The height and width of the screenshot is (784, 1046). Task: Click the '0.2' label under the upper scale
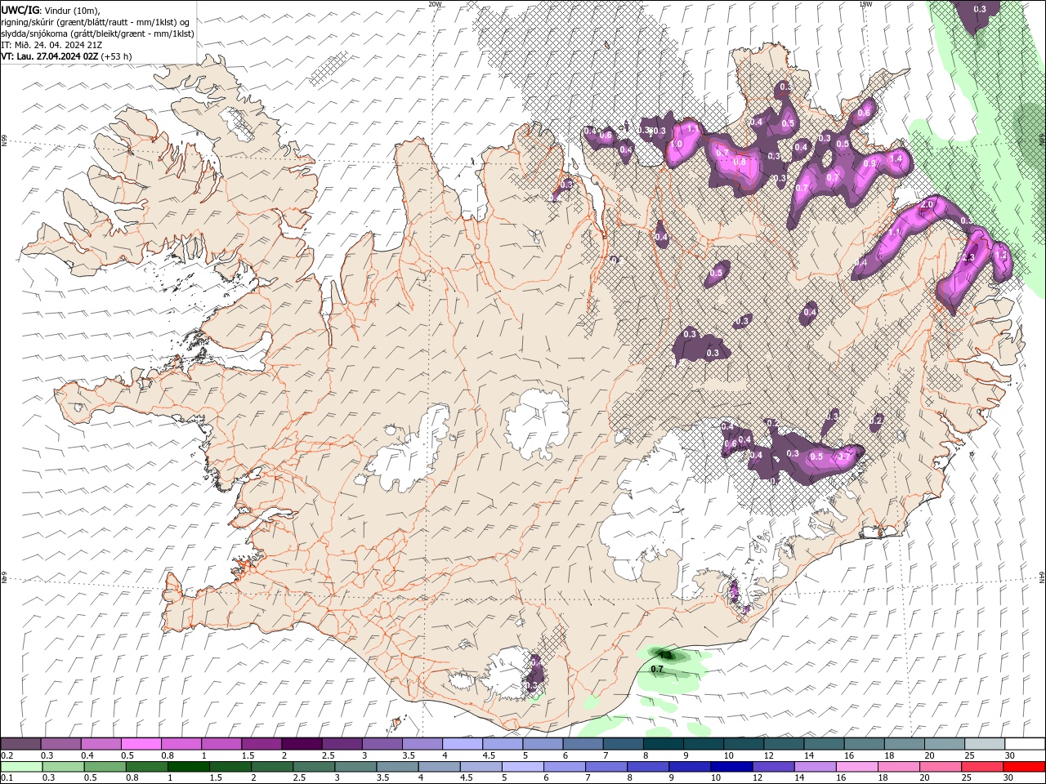pyautogui.click(x=7, y=755)
